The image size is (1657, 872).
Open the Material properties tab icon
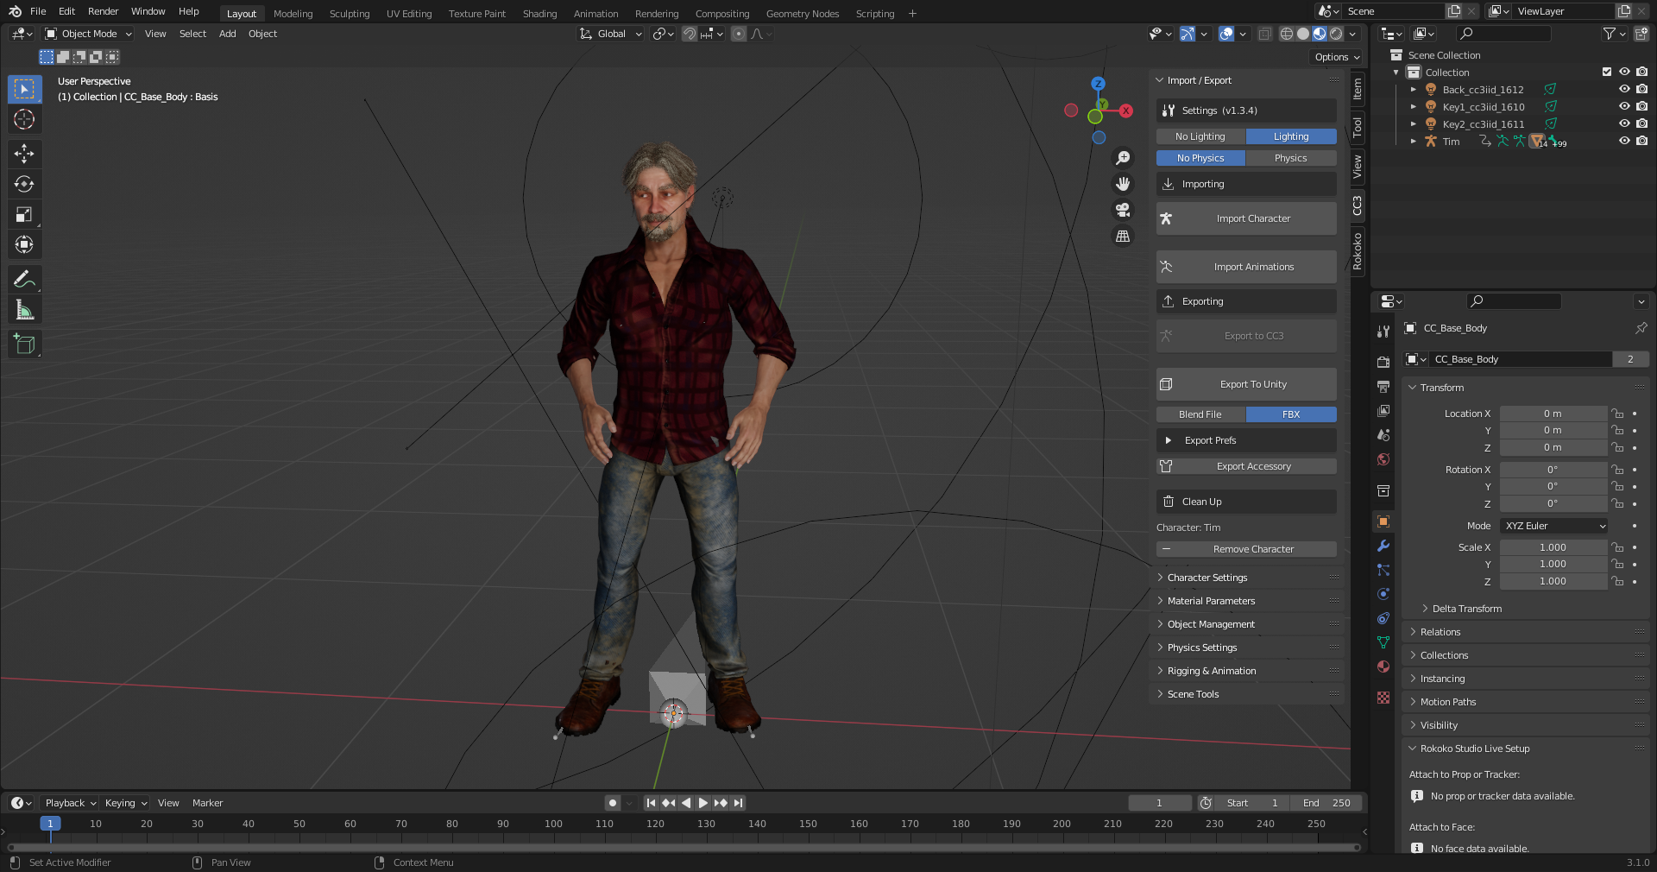click(1383, 667)
